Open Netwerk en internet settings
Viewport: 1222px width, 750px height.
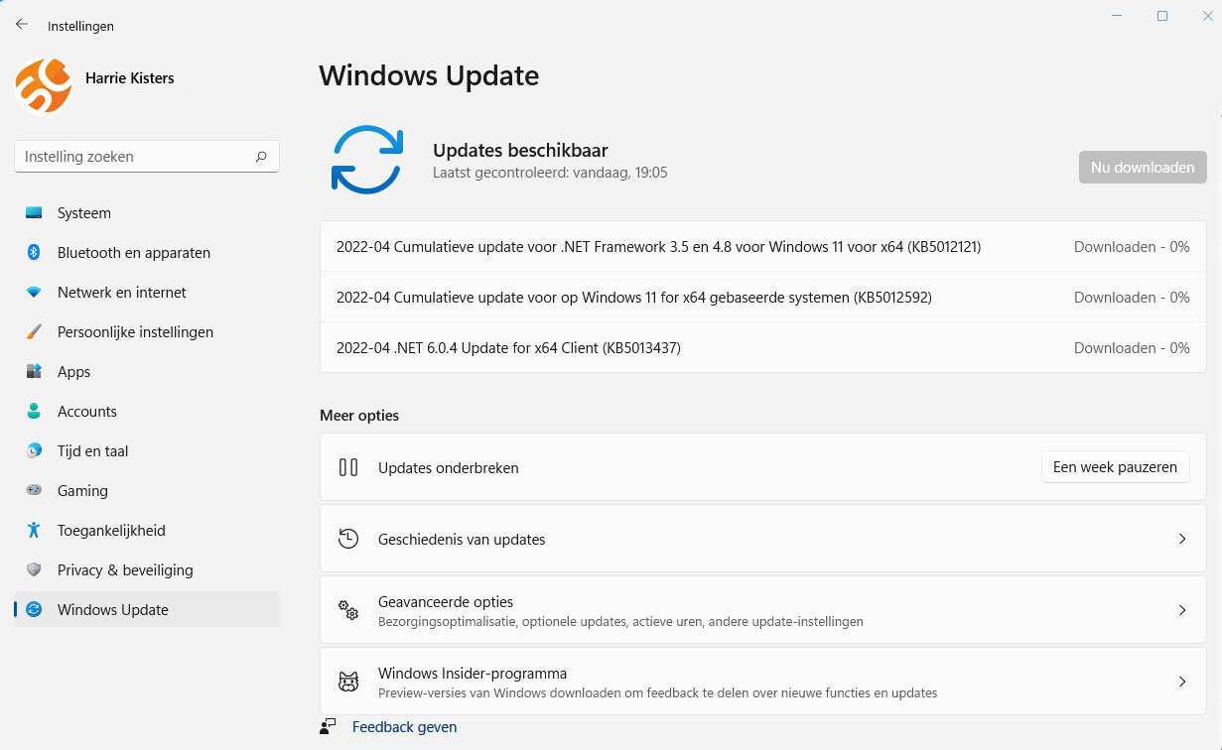point(147,293)
